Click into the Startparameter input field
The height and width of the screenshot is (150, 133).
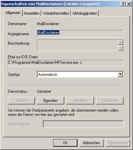click(83, 124)
